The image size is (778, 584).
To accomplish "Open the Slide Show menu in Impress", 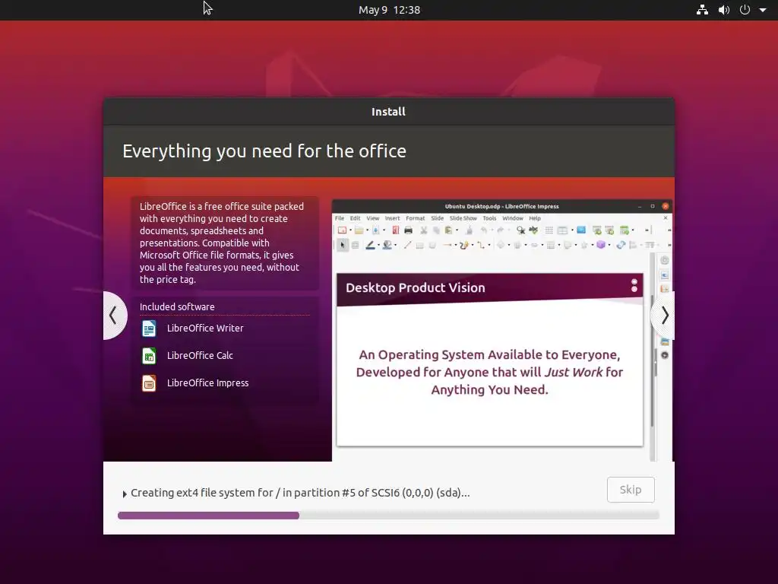I will point(463,218).
